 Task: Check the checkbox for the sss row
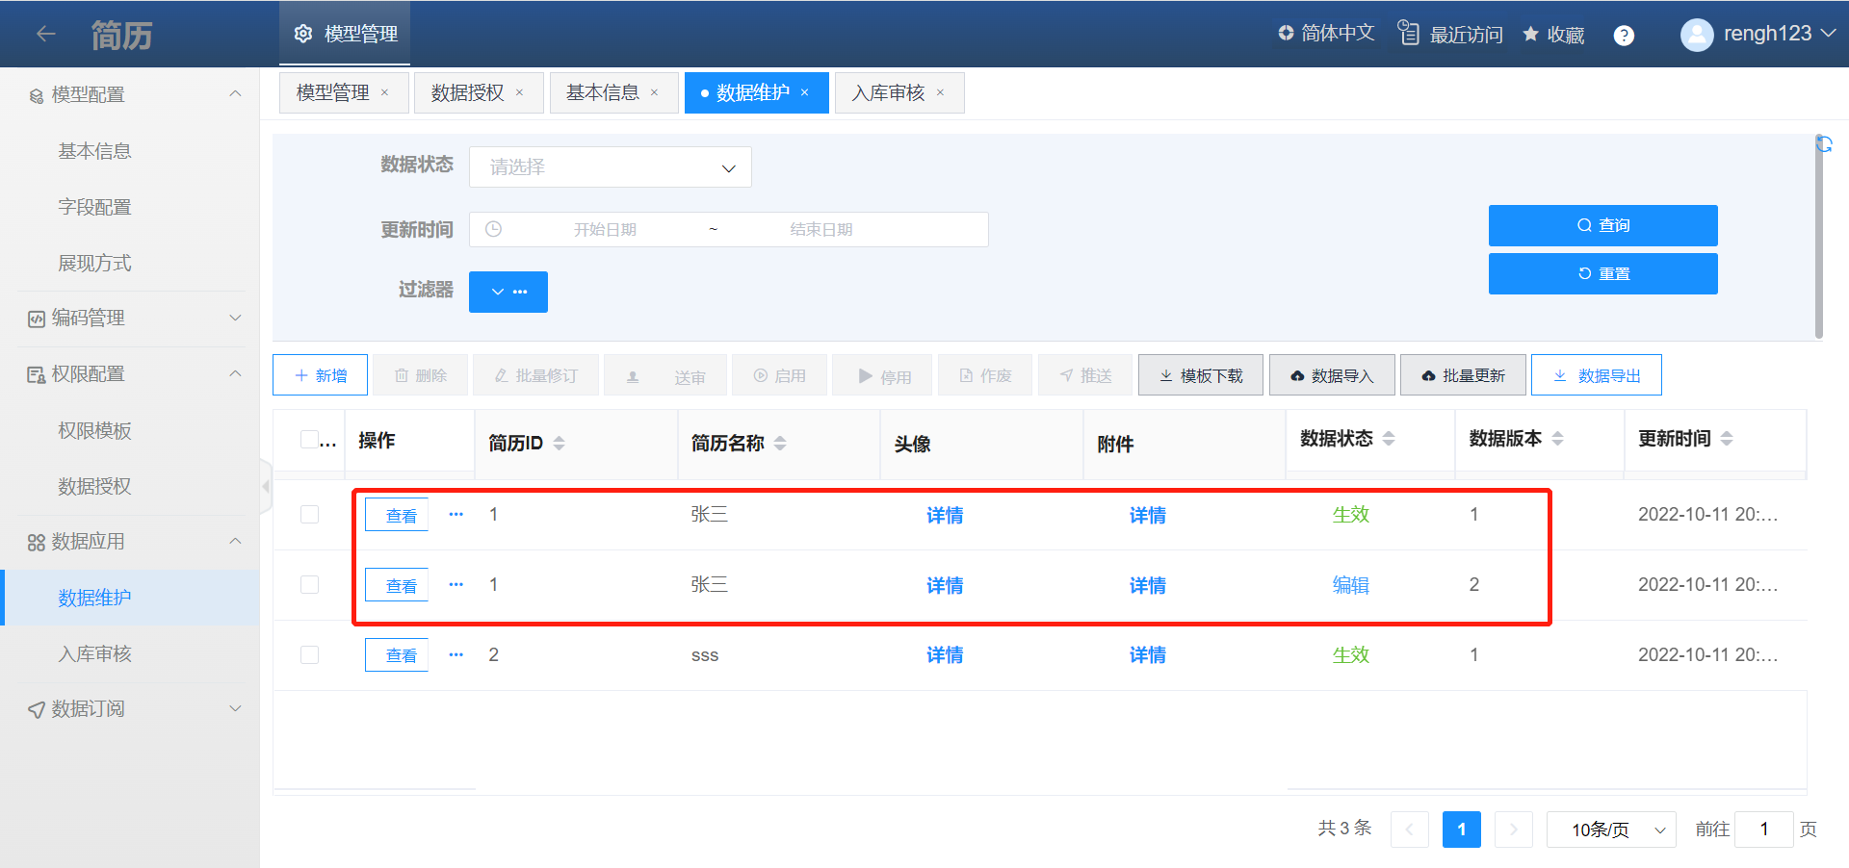tap(309, 655)
